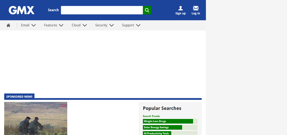Open the Email navigation item
Image resolution: width=287 pixels, height=135 pixels.
[25, 25]
